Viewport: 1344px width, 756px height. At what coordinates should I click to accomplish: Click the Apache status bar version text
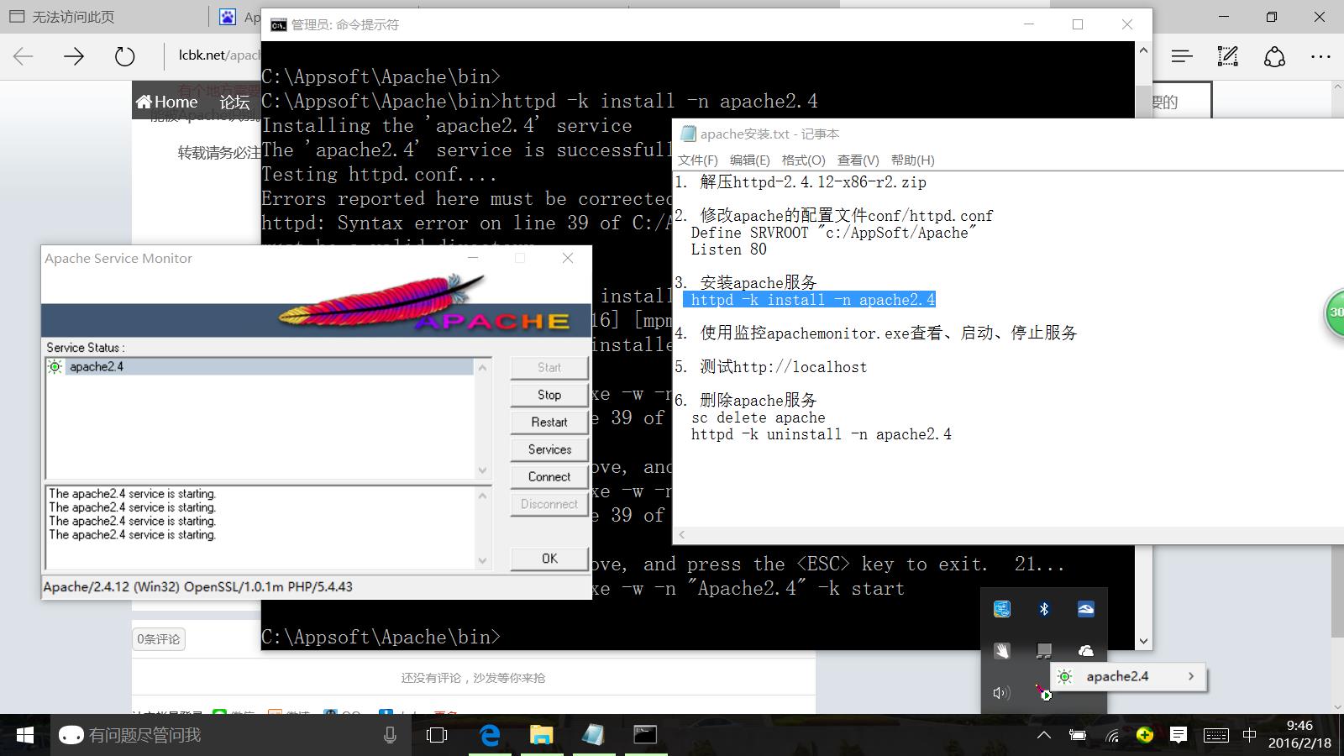pyautogui.click(x=198, y=586)
